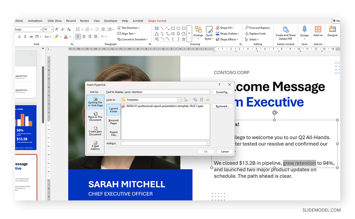Switch to the Slide Show tab

[55, 21]
